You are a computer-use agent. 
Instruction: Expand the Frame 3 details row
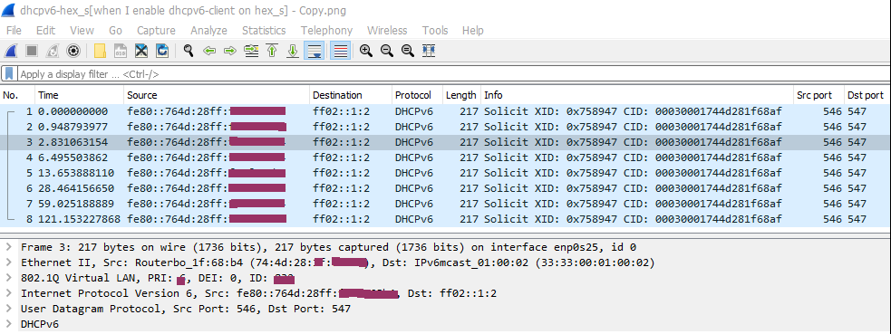(x=9, y=247)
